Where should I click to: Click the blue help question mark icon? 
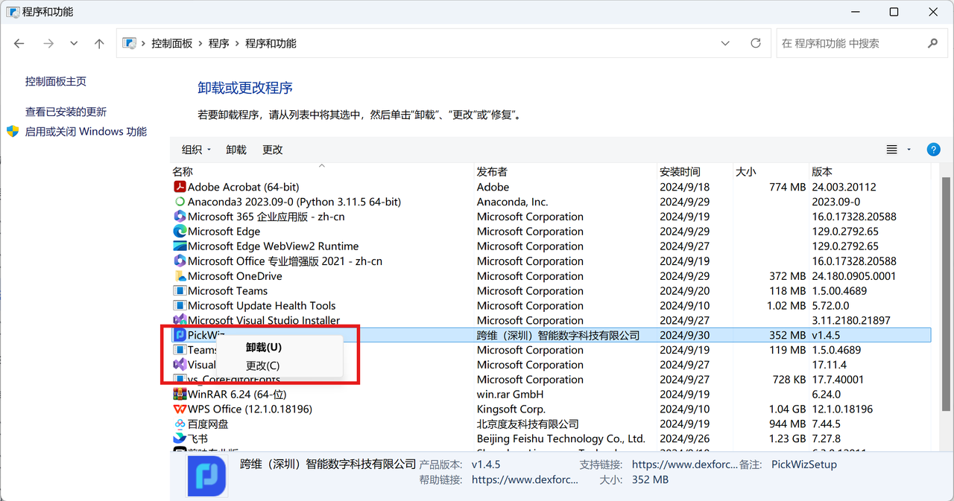(x=933, y=150)
